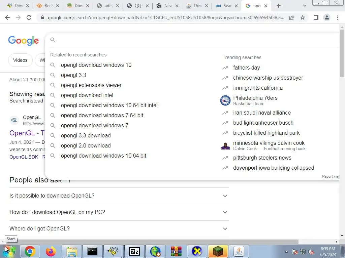The width and height of the screenshot is (345, 258).
Task: Select suggestion opengl extensions viewer
Action: coord(91,85)
